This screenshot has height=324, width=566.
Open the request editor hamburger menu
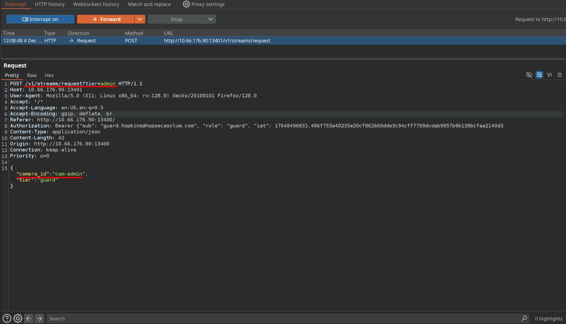point(559,75)
